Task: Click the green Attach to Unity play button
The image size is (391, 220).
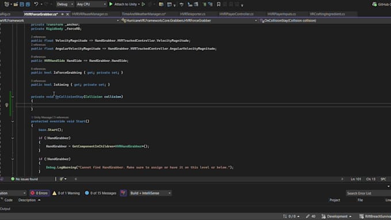Action: click(111, 4)
